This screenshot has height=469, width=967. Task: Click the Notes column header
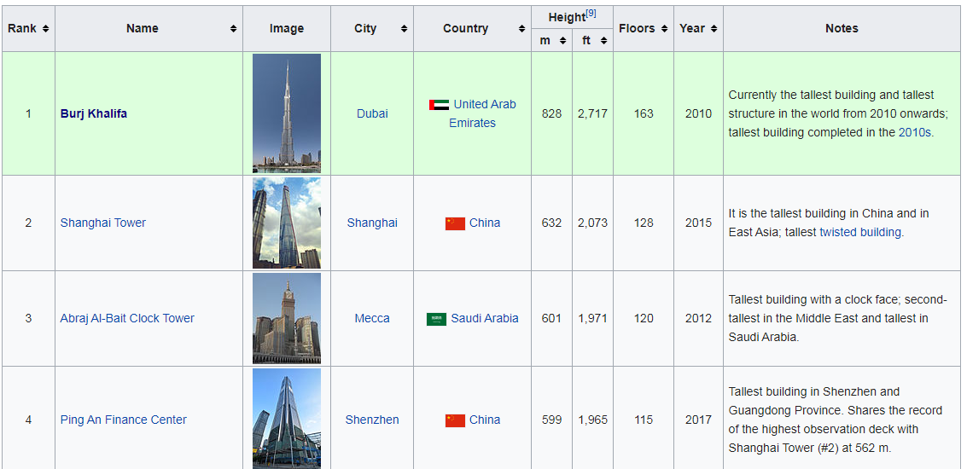coord(842,29)
